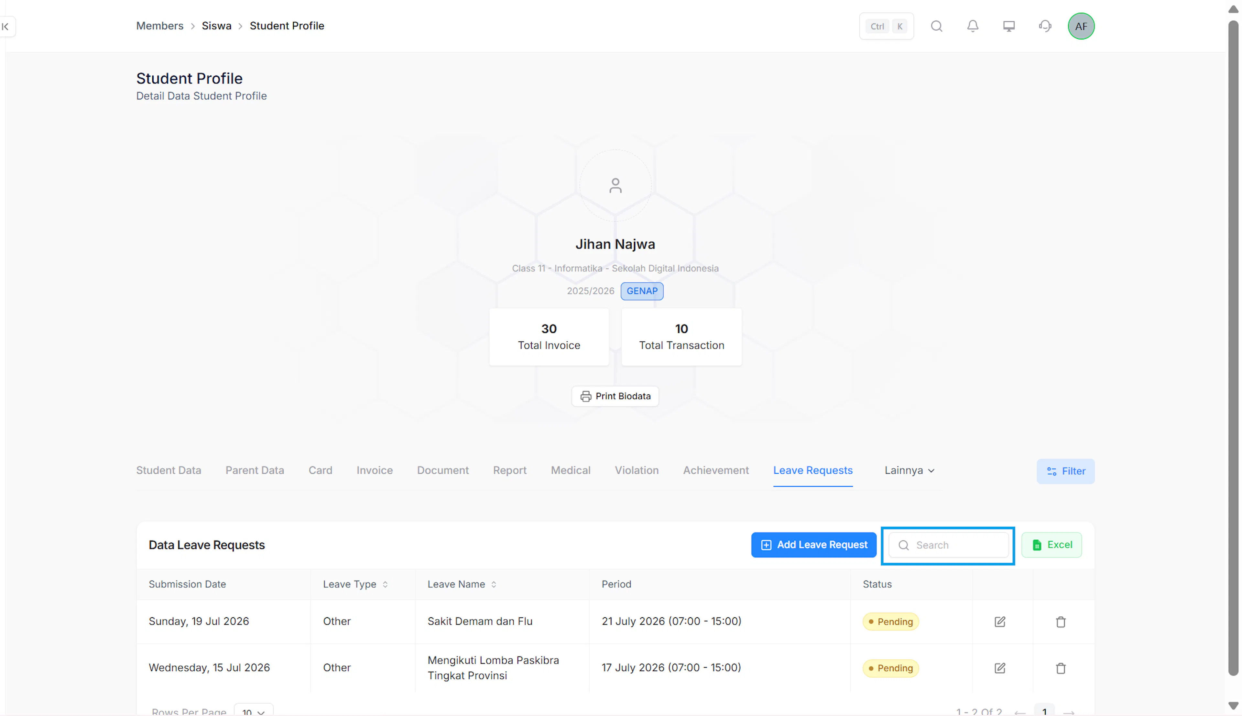Click the GENAP semester badge

tap(642, 291)
